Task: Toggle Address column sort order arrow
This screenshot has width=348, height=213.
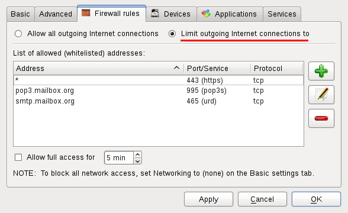Action: tap(176, 68)
